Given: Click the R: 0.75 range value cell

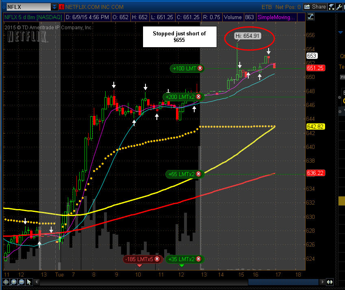Looking at the screenshot, I should coord(212,17).
